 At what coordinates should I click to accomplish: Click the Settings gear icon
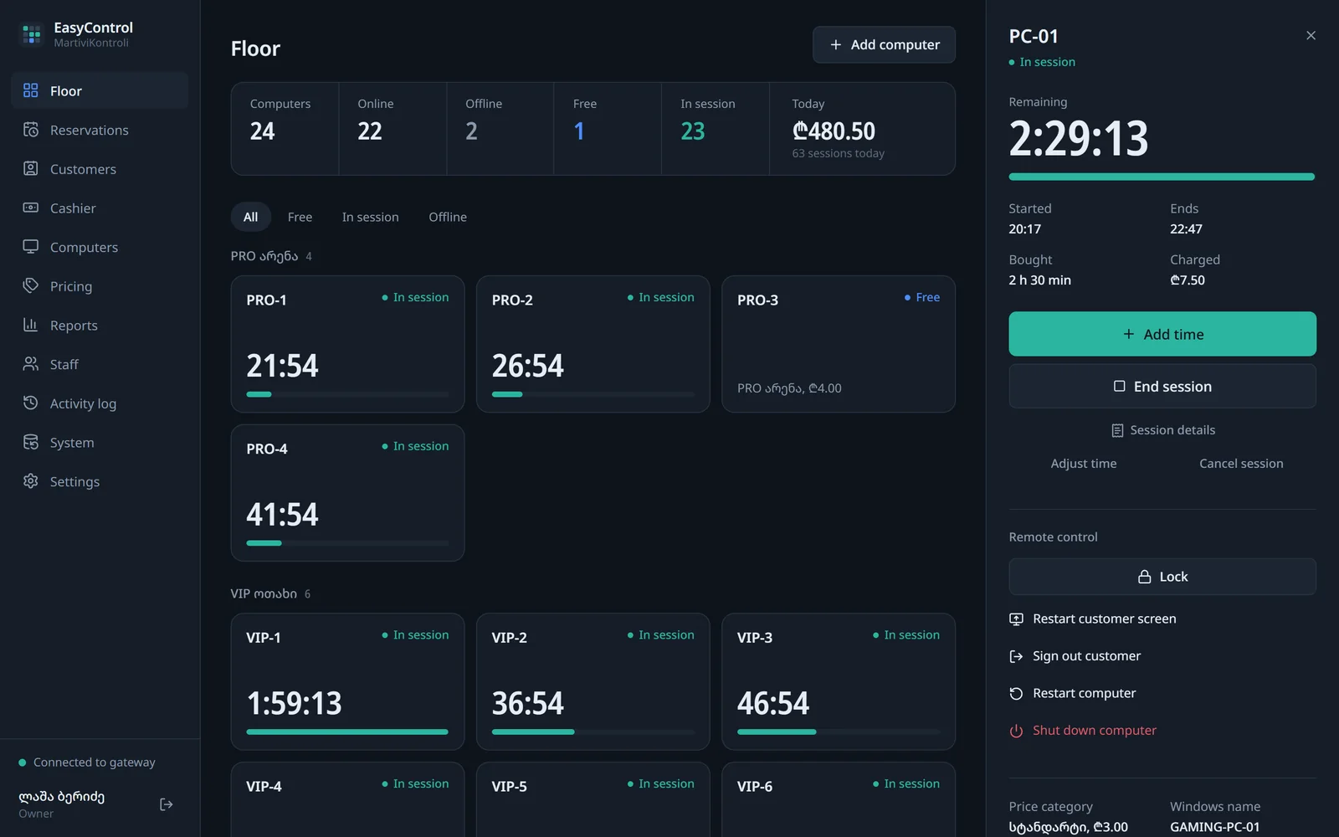coord(31,481)
